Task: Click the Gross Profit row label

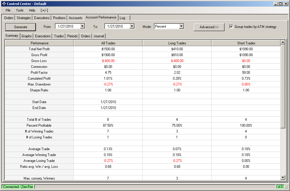Action: coord(39,55)
